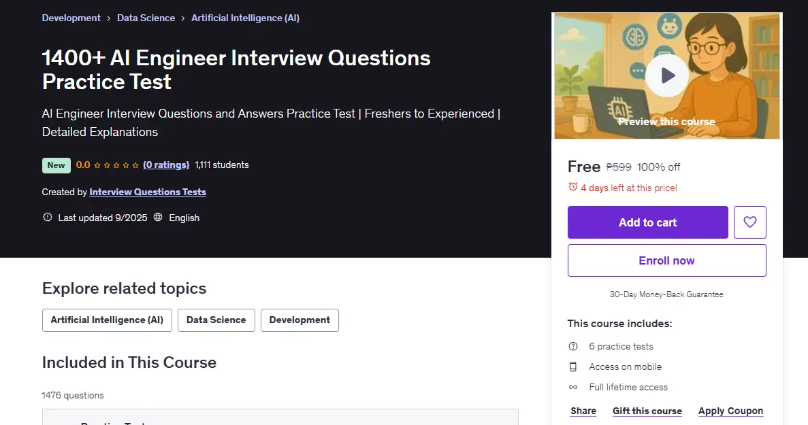Image resolution: width=808 pixels, height=425 pixels.
Task: Click the globe icon next to English
Action: click(x=158, y=217)
